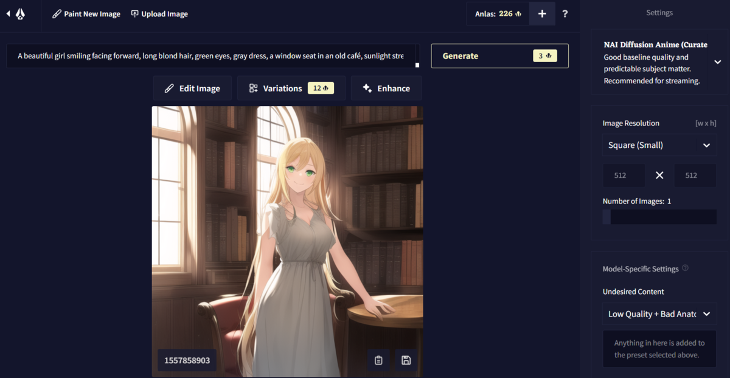
Task: Click the Undesired Content text area
Action: [659, 349]
